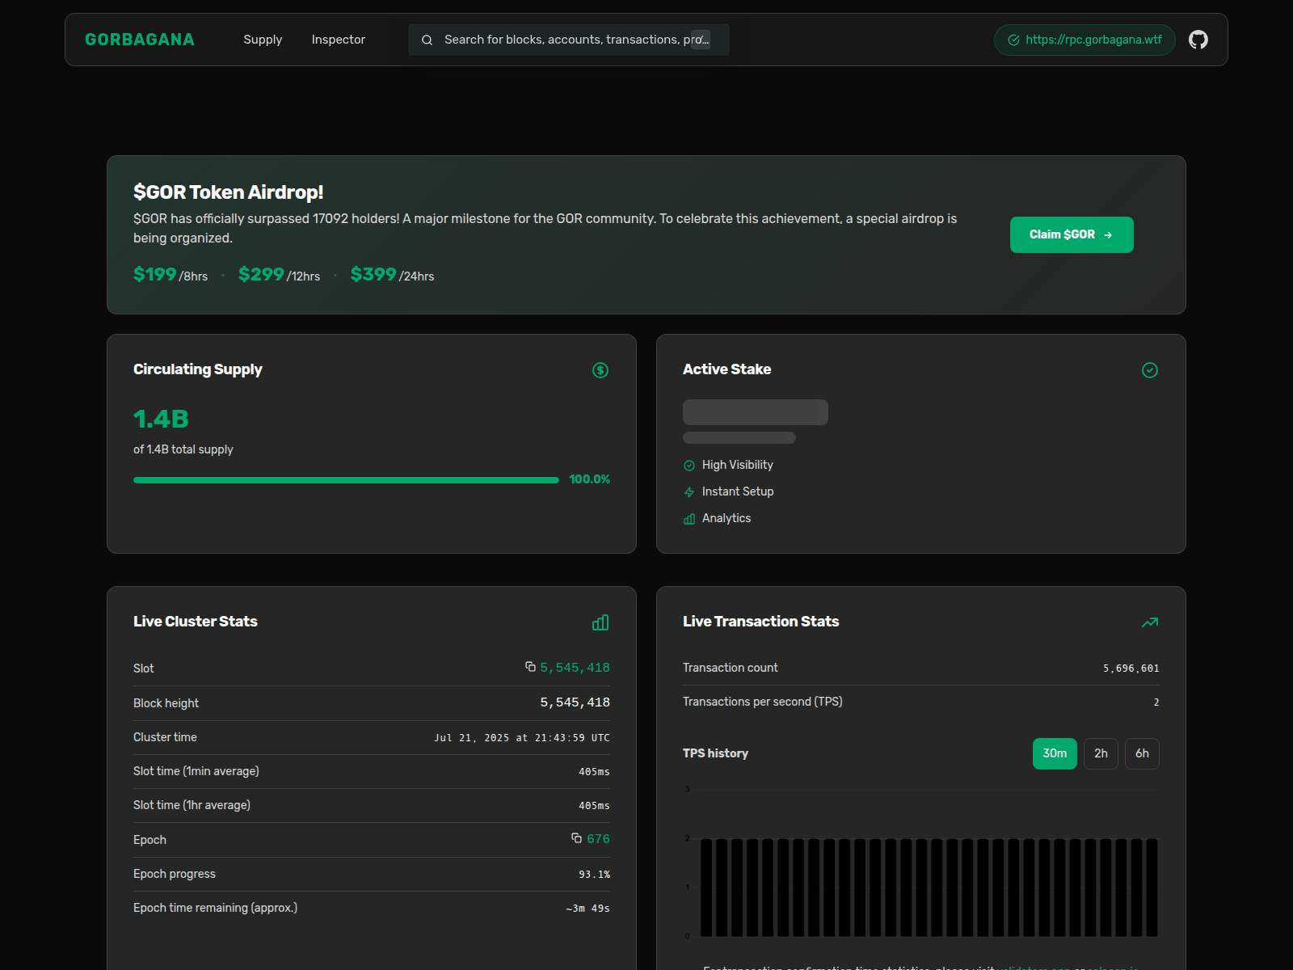1293x970 pixels.
Task: Open the Inspector navigation item
Action: click(338, 39)
